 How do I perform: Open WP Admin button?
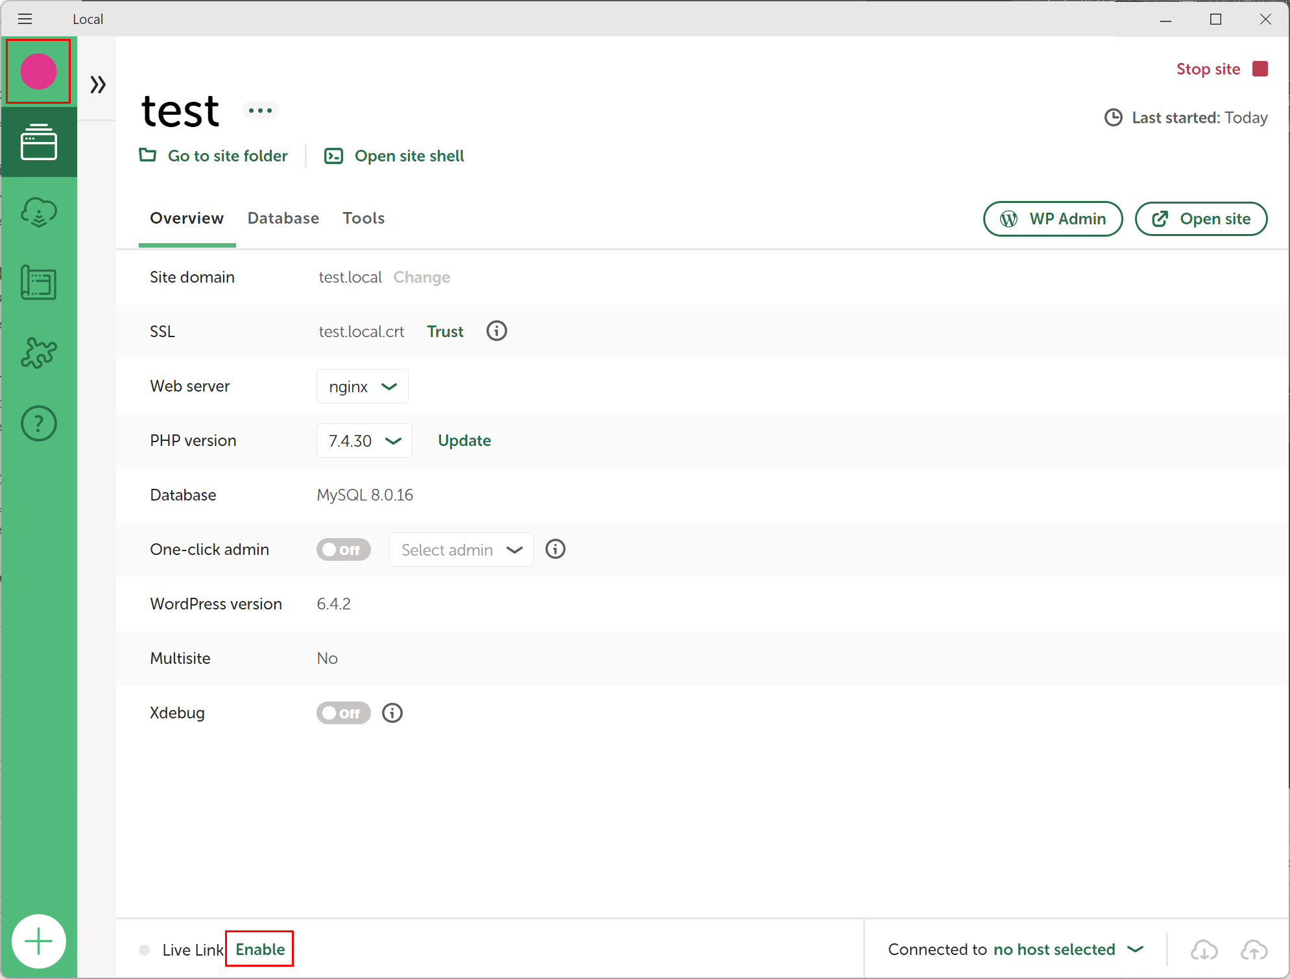[1053, 218]
